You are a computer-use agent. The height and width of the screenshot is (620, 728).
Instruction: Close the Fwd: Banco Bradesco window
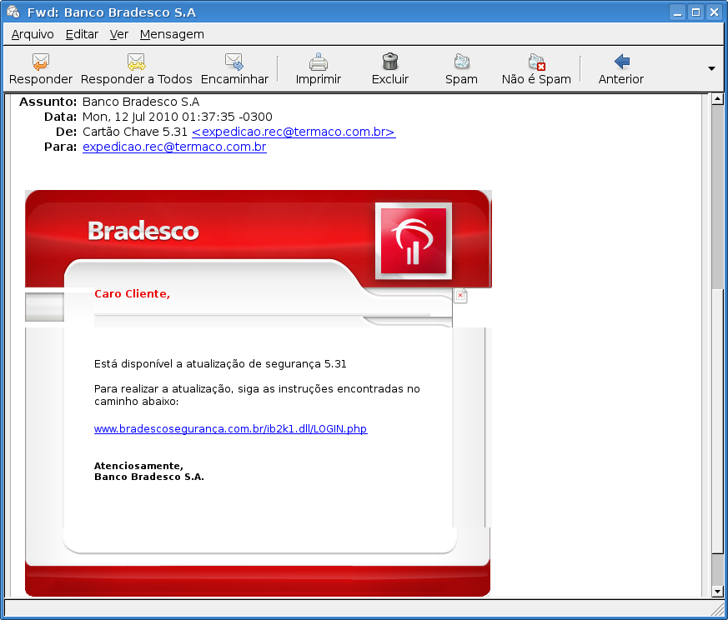(x=714, y=12)
